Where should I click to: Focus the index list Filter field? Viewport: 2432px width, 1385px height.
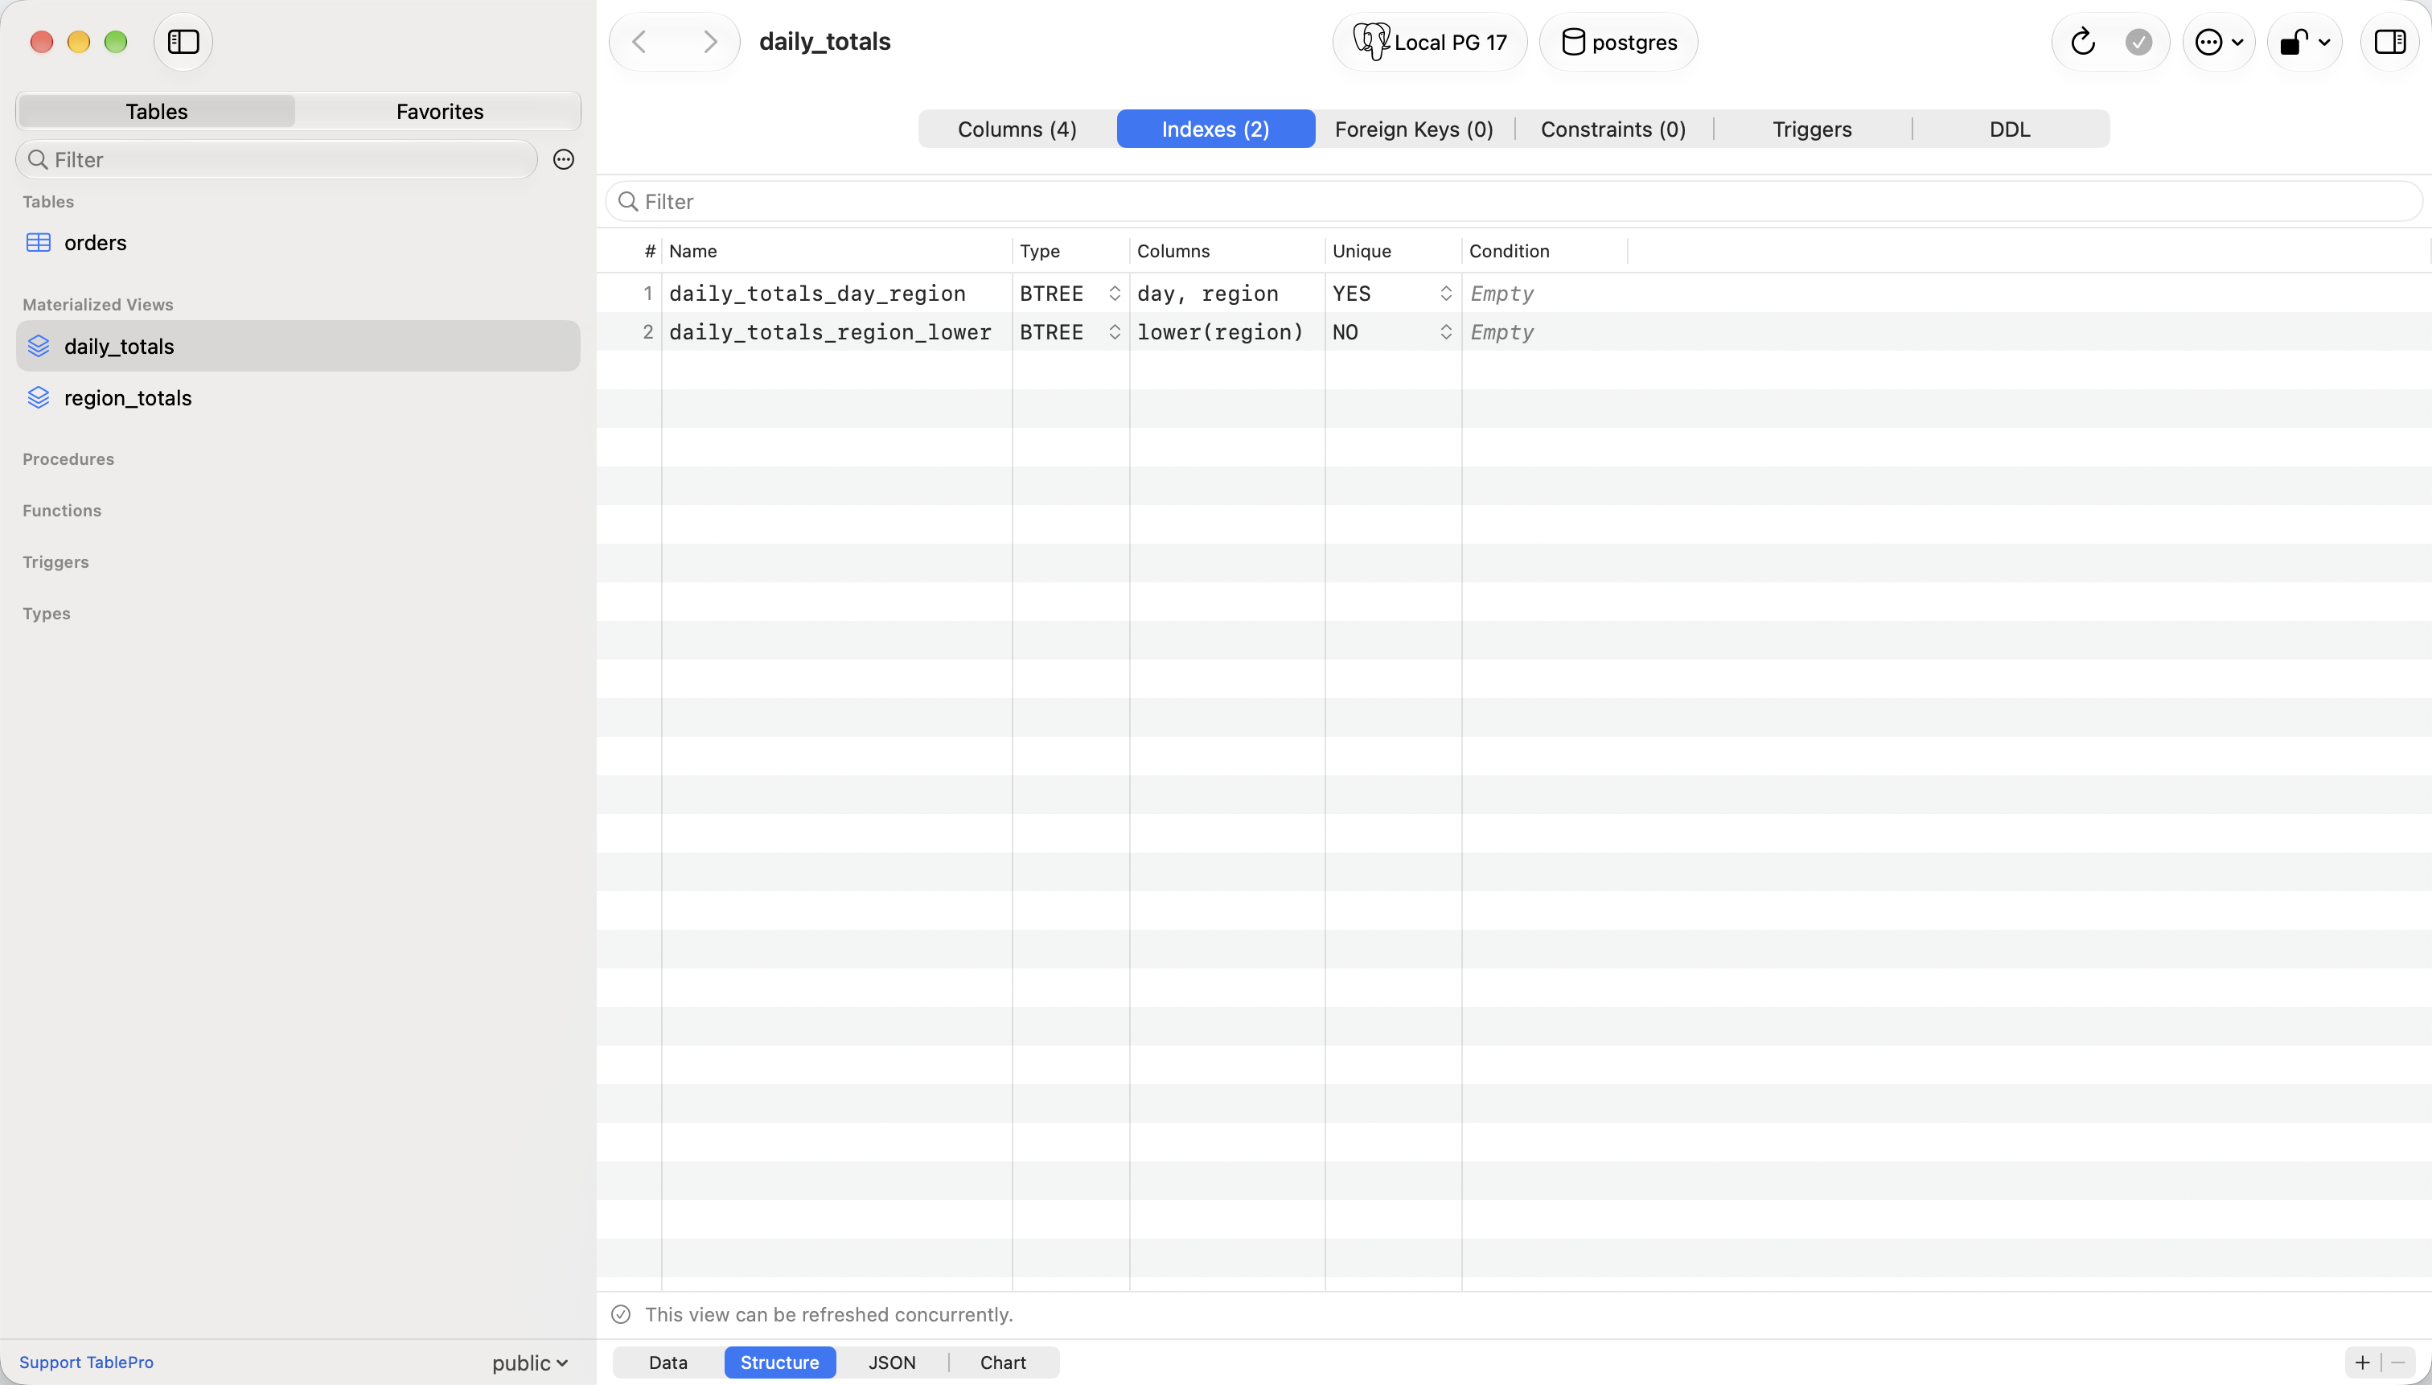(x=1514, y=202)
